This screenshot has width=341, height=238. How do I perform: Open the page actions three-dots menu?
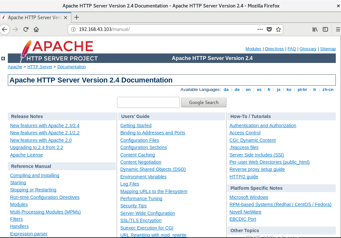tap(260, 29)
